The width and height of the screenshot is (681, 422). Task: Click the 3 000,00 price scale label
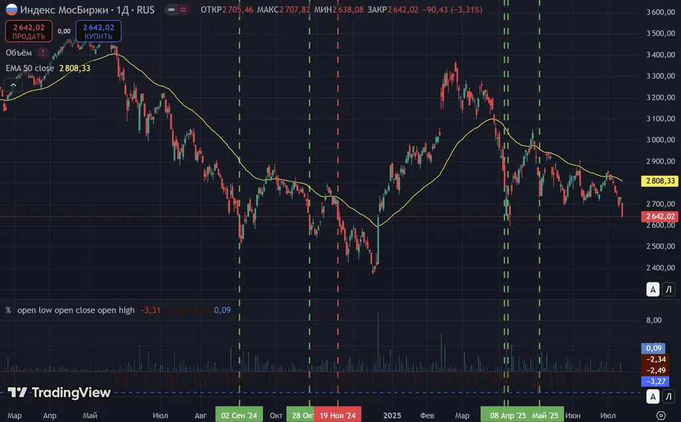tap(660, 140)
